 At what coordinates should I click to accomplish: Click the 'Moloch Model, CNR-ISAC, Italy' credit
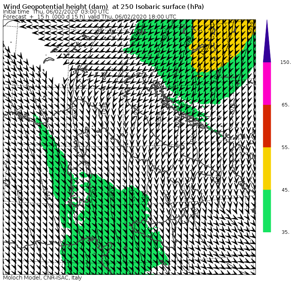[43, 278]
